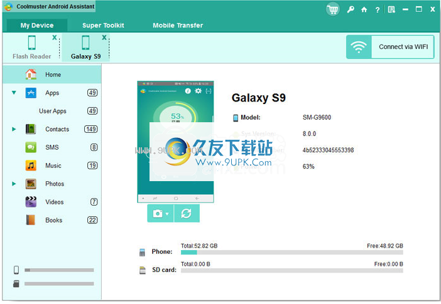Click the sidebar phone outline icon

click(x=16, y=270)
